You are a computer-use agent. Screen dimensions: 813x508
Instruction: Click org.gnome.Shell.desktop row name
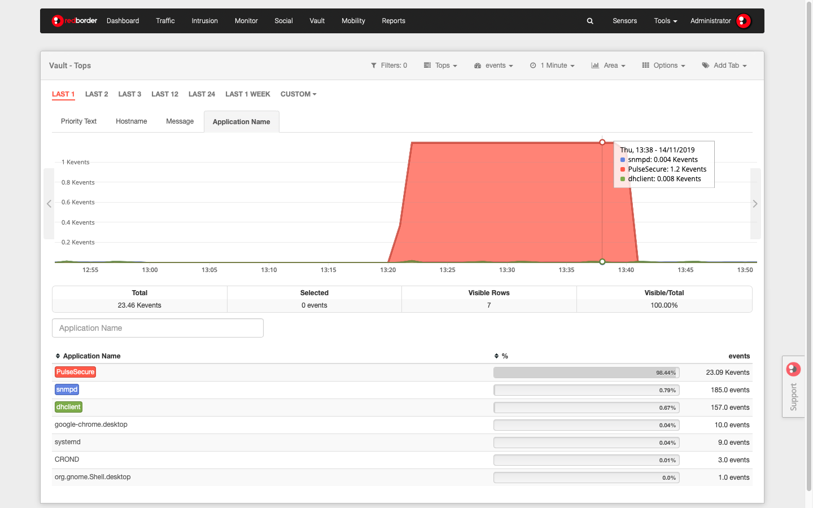click(93, 477)
